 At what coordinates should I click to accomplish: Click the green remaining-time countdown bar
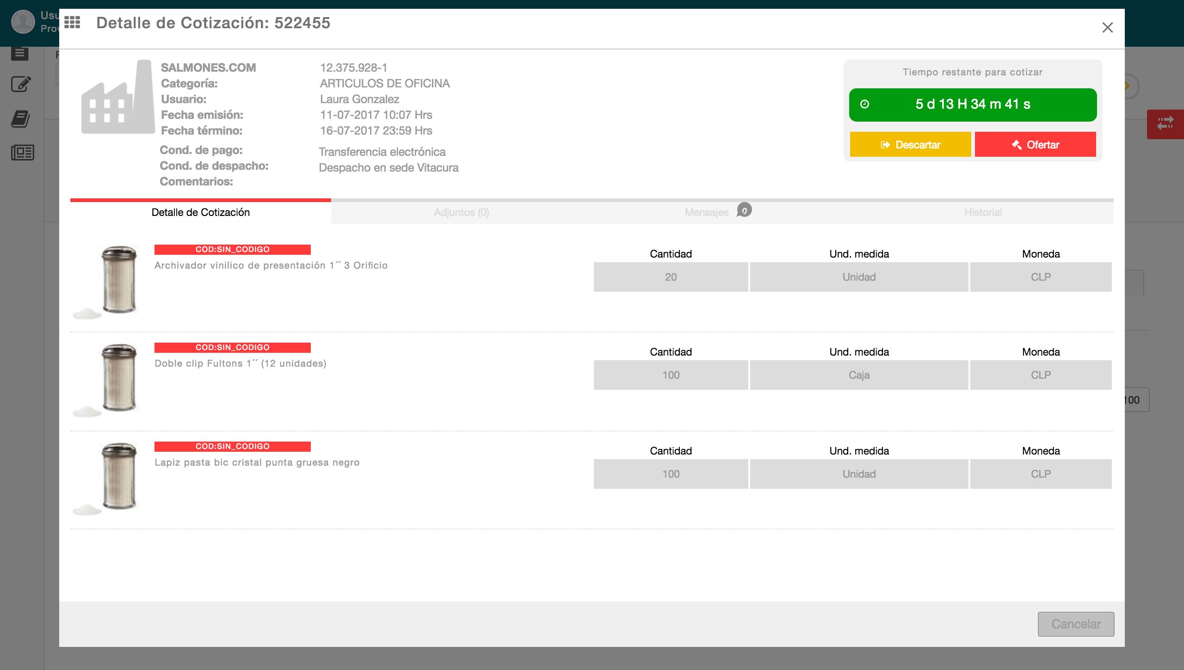point(973,104)
